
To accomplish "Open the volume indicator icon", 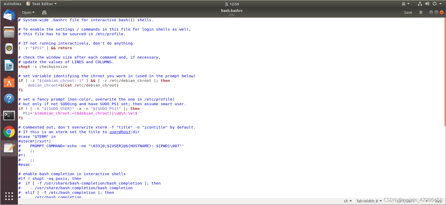I will click(427, 4).
